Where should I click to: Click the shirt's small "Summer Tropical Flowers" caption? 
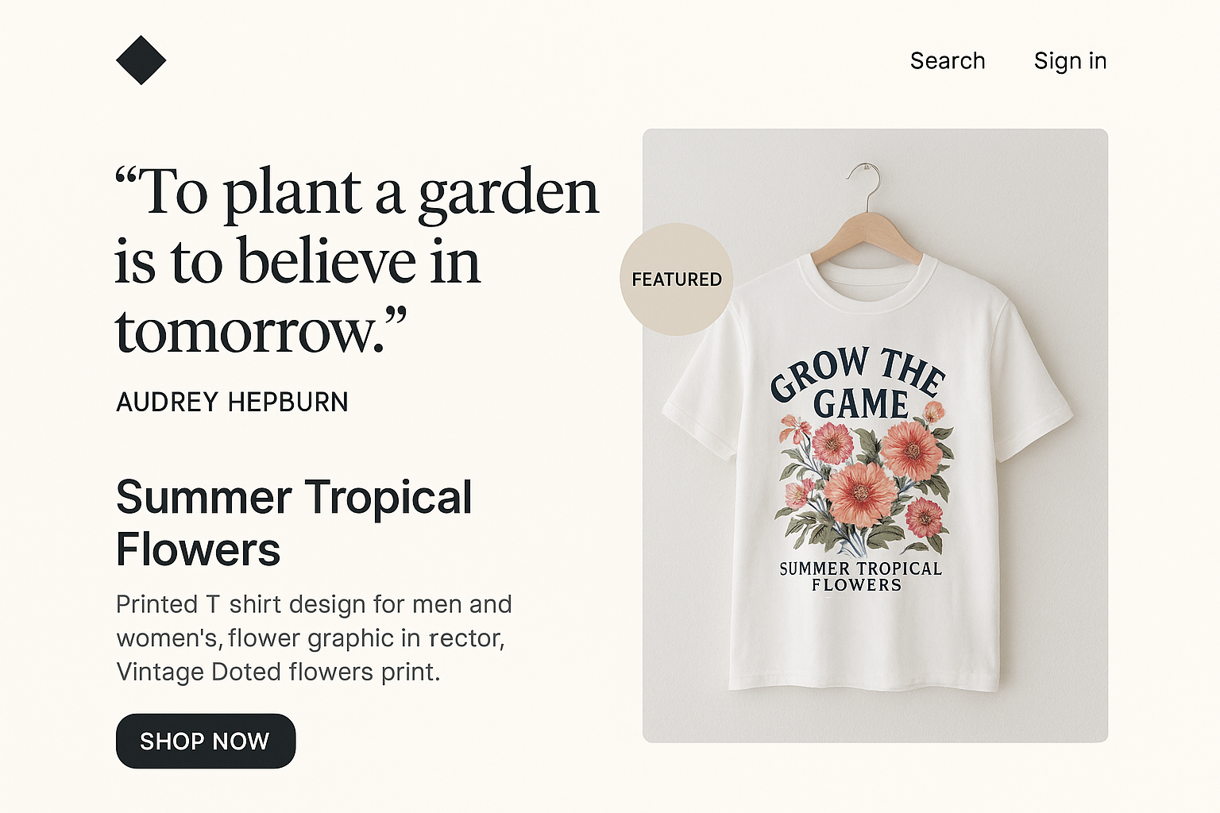click(x=859, y=576)
